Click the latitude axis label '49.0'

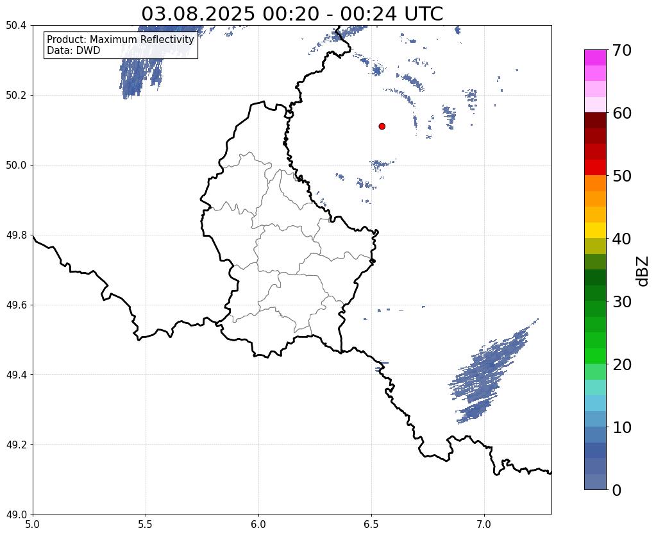[x=16, y=514]
